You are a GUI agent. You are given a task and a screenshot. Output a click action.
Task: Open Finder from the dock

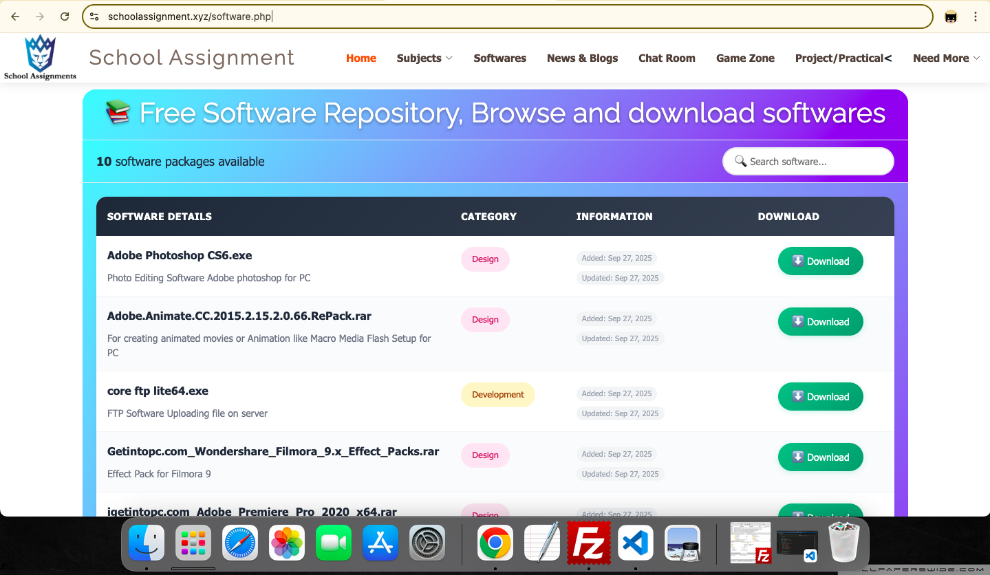pos(147,543)
